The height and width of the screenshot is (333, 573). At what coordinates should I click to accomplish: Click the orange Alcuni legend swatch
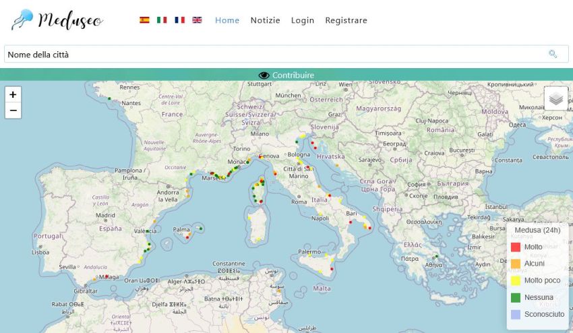coord(516,264)
